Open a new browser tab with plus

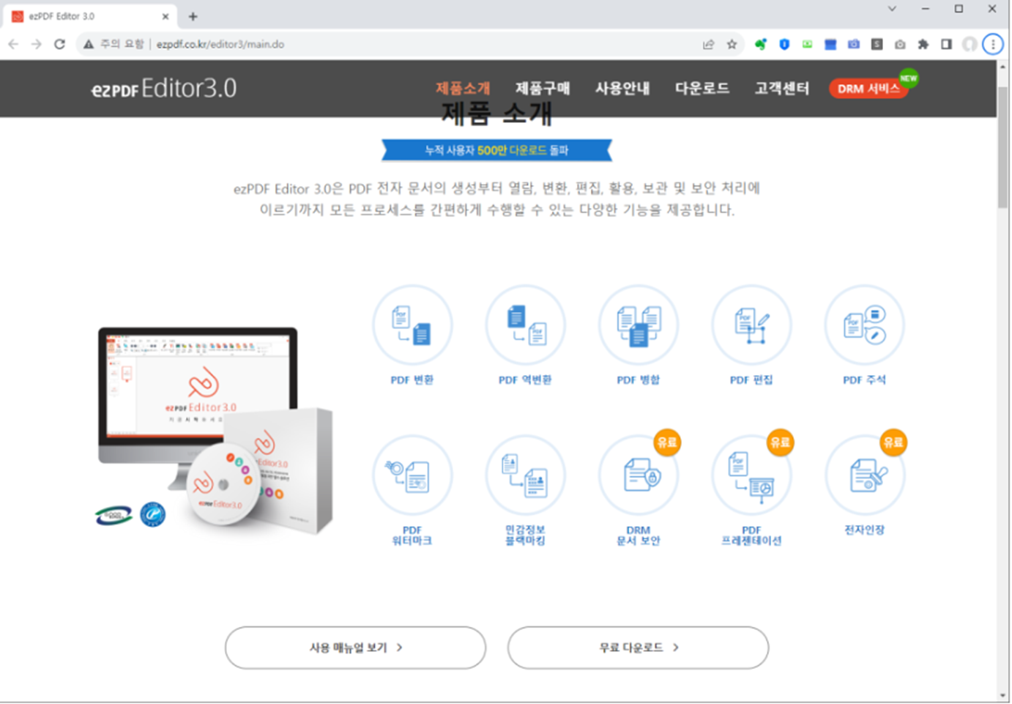click(193, 16)
